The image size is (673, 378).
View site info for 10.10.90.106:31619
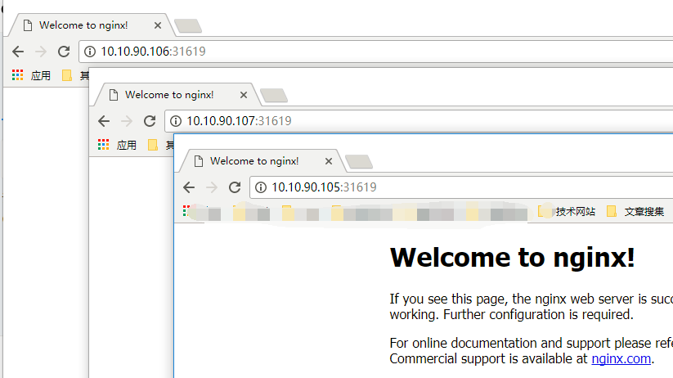[90, 52]
